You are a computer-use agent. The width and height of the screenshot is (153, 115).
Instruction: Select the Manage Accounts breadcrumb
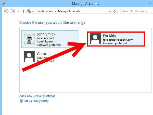coord(69,11)
